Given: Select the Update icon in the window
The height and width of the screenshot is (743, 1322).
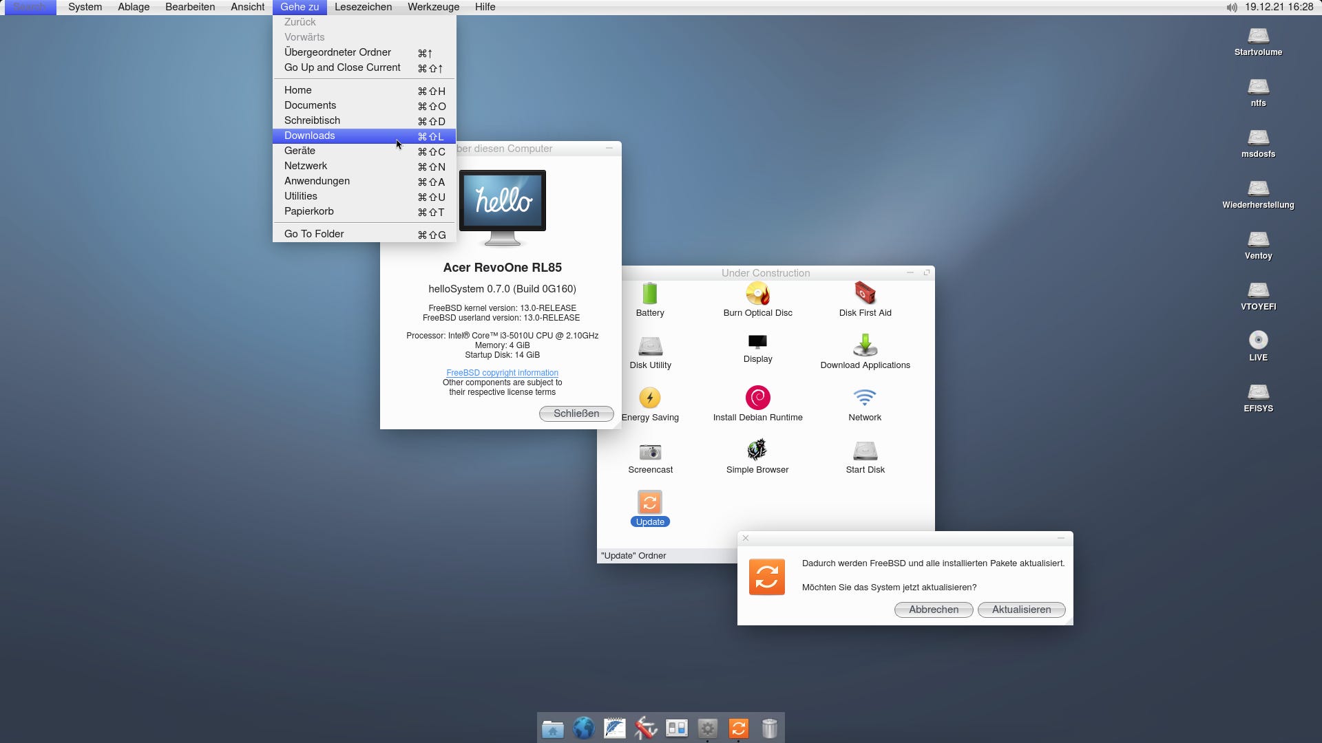Looking at the screenshot, I should 649,504.
